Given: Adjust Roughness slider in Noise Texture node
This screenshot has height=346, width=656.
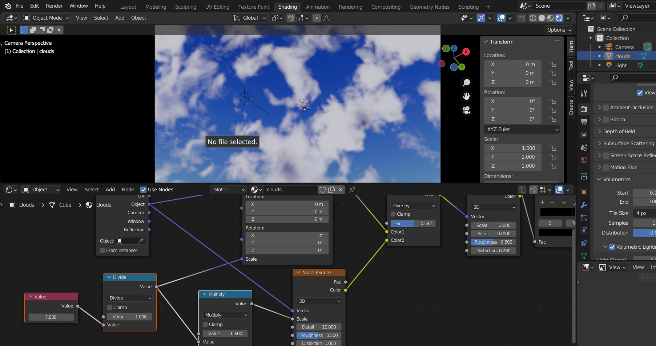Looking at the screenshot, I should [x=319, y=335].
